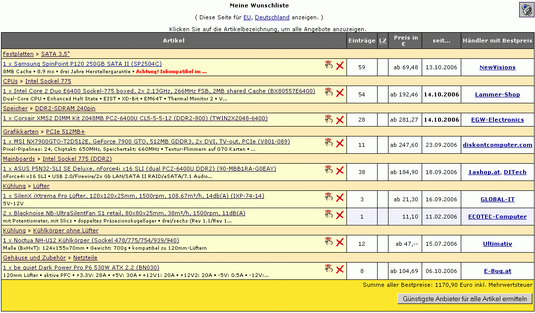Image resolution: width=535 pixels, height=313 pixels.
Task: Click the hand icon for Samsung SpinPoint P120
Action: click(329, 65)
